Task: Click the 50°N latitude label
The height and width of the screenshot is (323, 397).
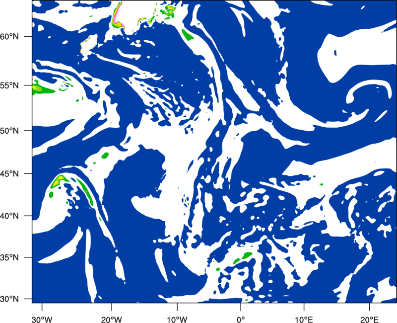Action: pos(9,131)
